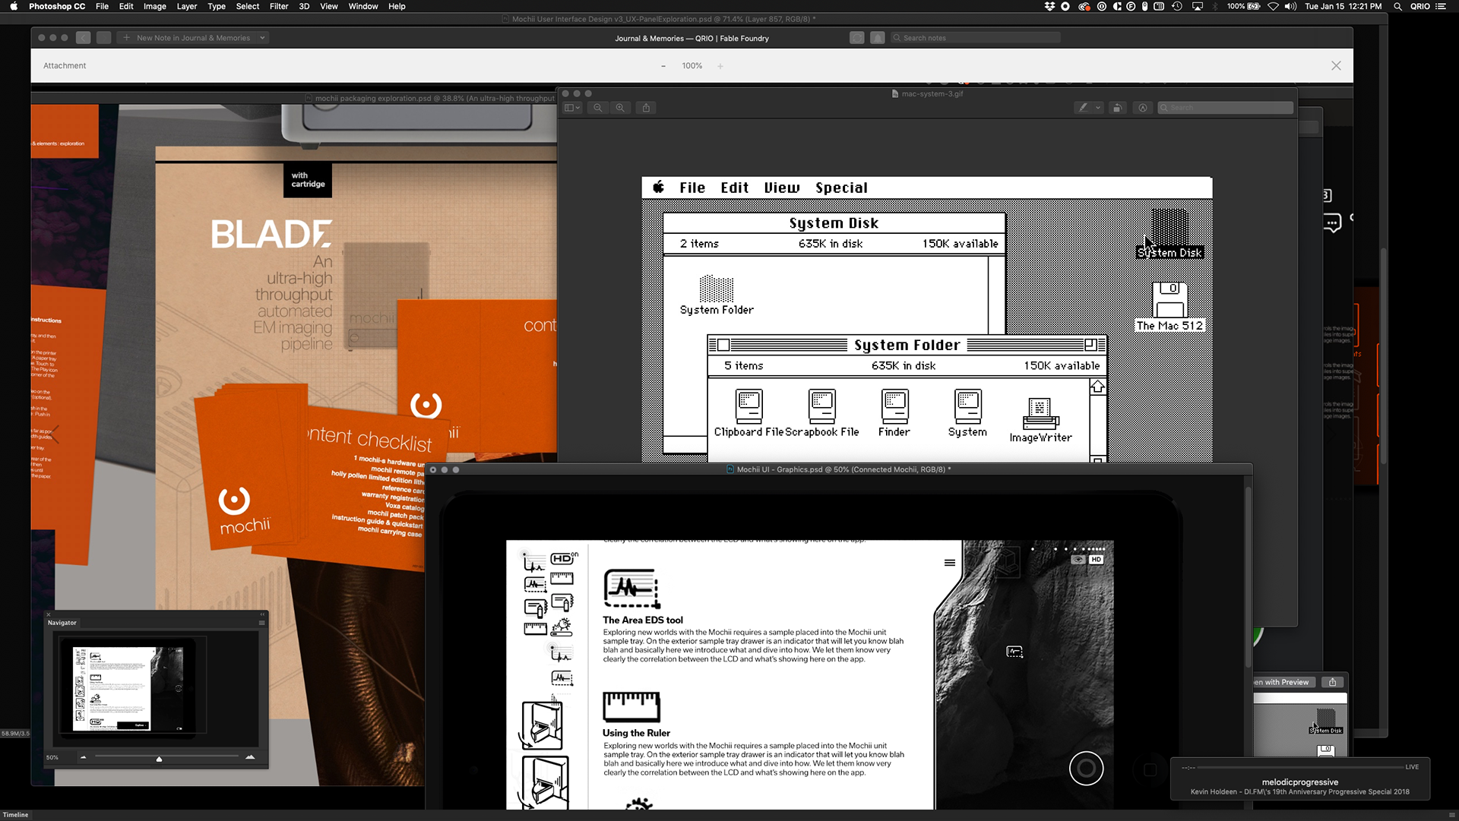
Task: Open the Layer menu in menu bar
Action: [186, 6]
